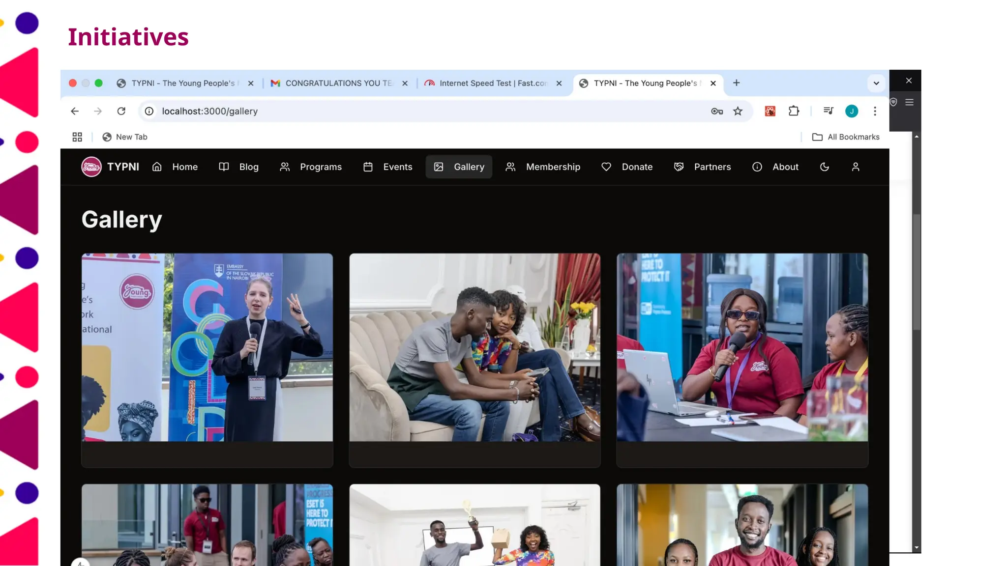Open the Gallery nav item
Viewport: 1007px width, 566px height.
(459, 167)
